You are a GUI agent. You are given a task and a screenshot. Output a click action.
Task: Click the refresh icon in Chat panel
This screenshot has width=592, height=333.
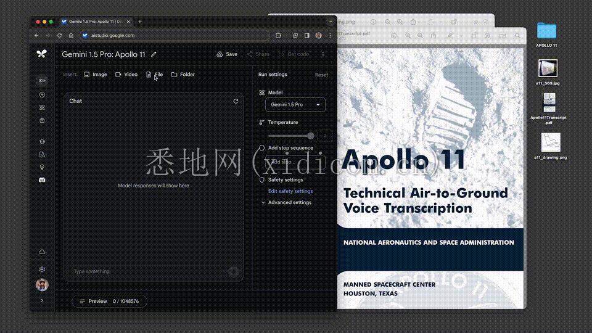(x=236, y=101)
